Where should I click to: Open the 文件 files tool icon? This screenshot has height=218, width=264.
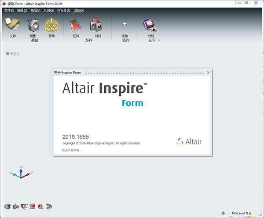click(x=12, y=25)
